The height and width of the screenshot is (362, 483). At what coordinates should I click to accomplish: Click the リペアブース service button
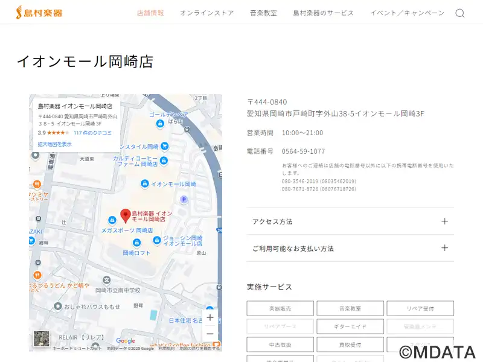coord(280,326)
